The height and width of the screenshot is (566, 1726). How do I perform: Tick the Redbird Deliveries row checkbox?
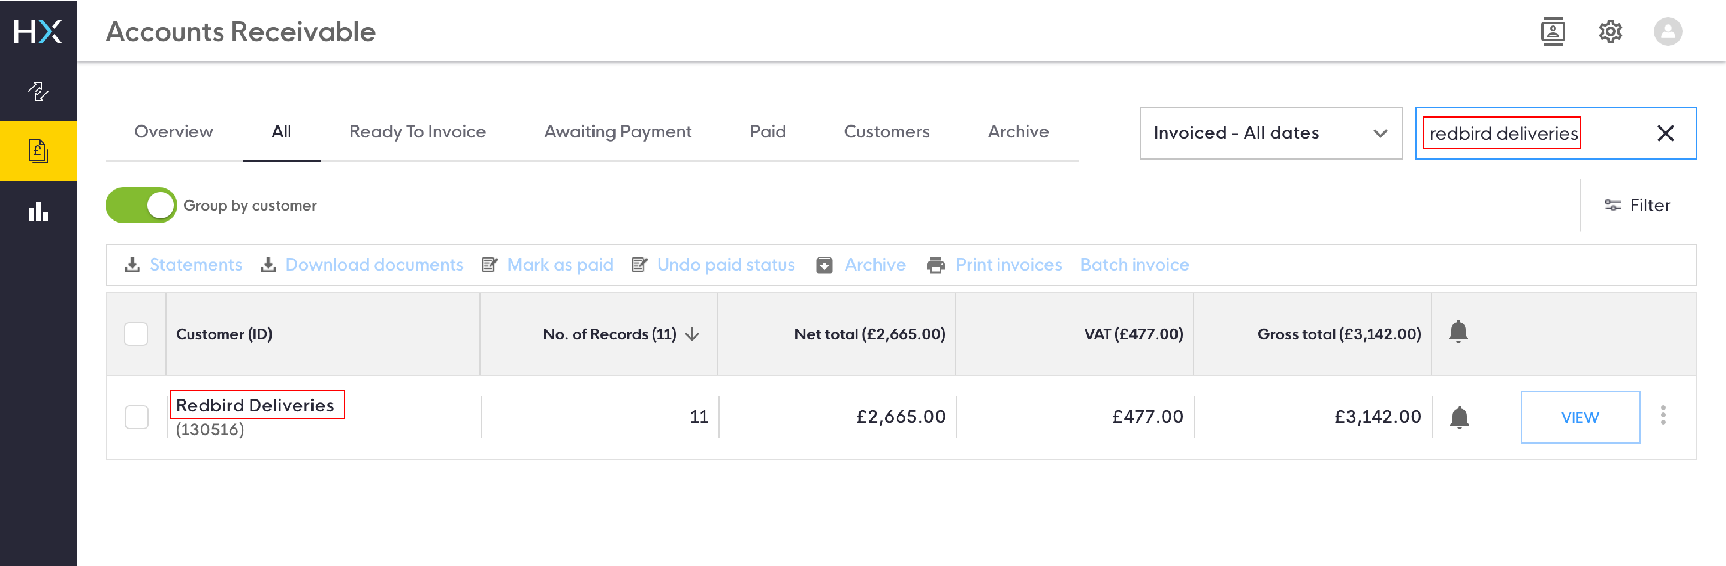click(x=137, y=417)
